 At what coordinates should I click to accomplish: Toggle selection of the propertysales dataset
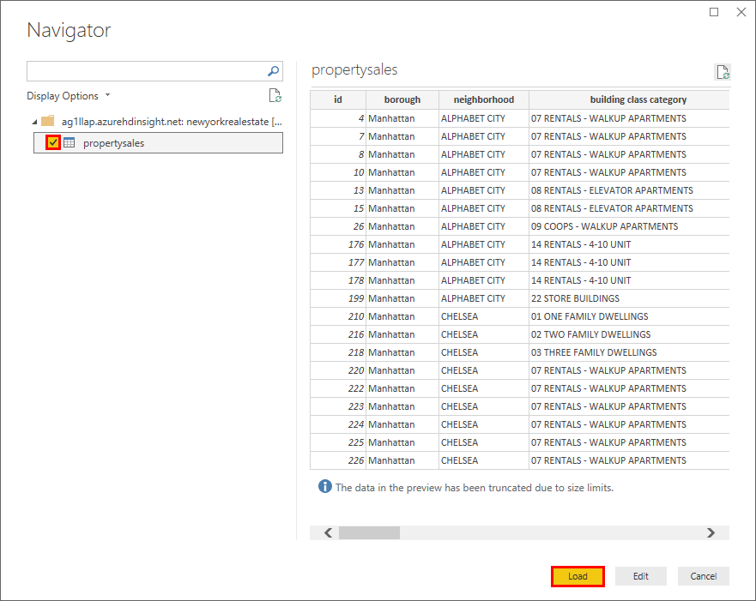coord(52,142)
